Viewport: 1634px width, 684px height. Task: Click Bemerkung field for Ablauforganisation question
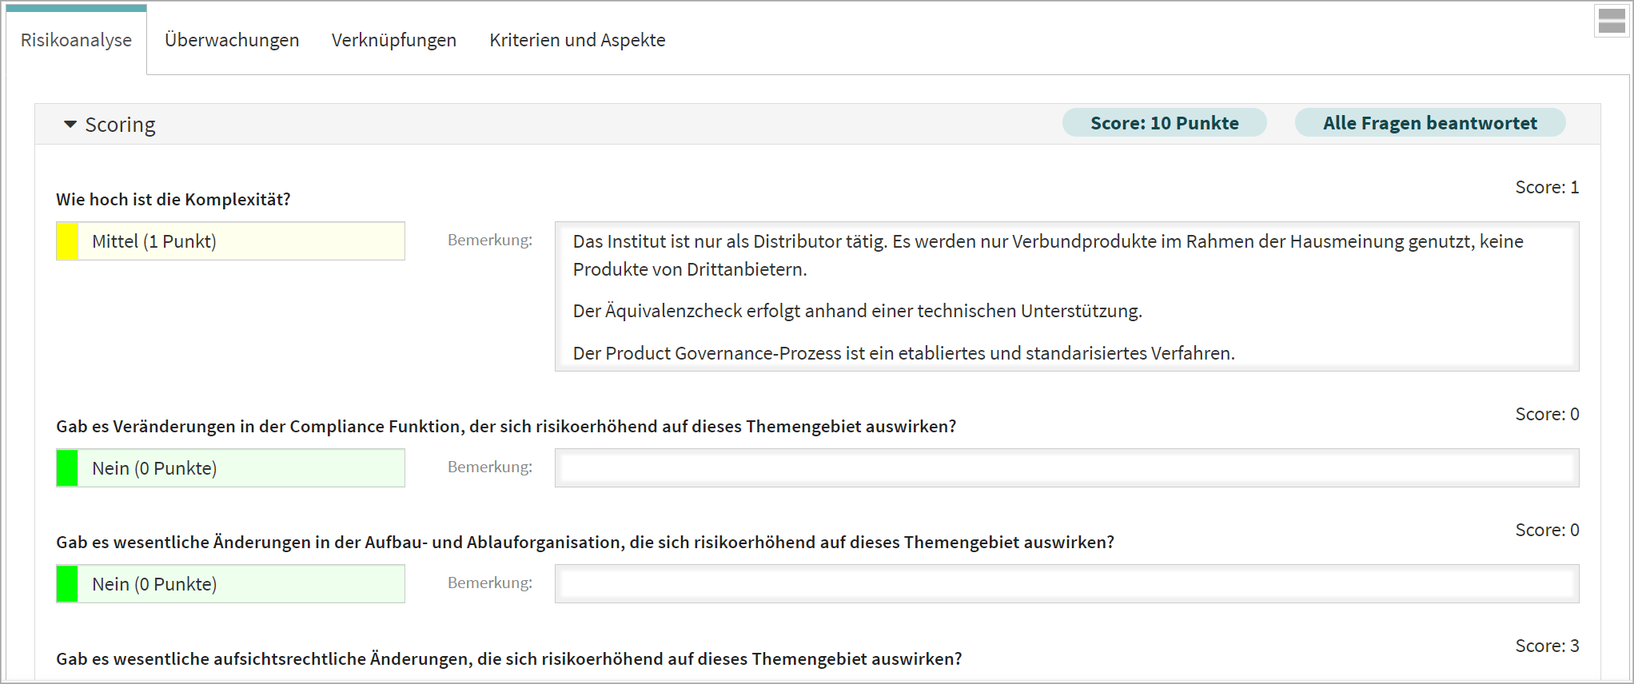1066,584
